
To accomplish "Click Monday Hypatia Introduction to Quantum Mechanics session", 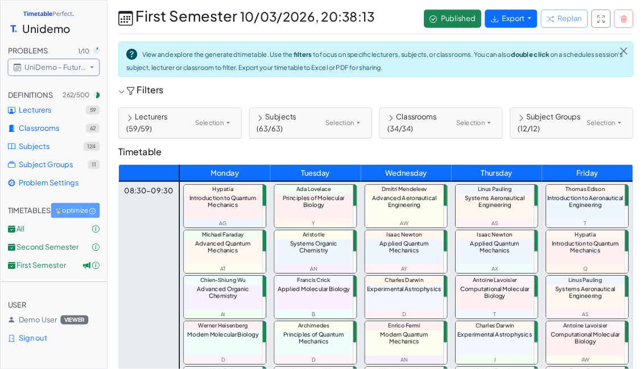I will 225,206.
